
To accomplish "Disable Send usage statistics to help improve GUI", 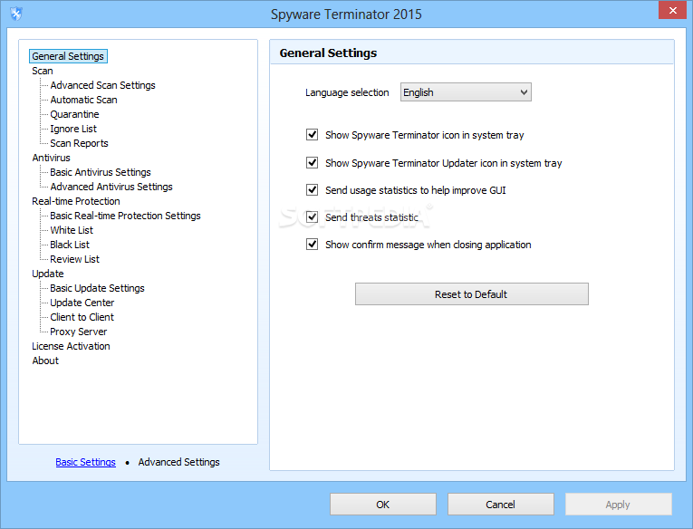I will click(312, 189).
